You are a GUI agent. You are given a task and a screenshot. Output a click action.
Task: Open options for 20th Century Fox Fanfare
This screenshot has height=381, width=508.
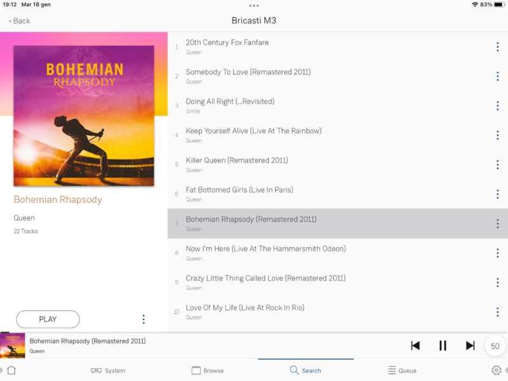(498, 47)
